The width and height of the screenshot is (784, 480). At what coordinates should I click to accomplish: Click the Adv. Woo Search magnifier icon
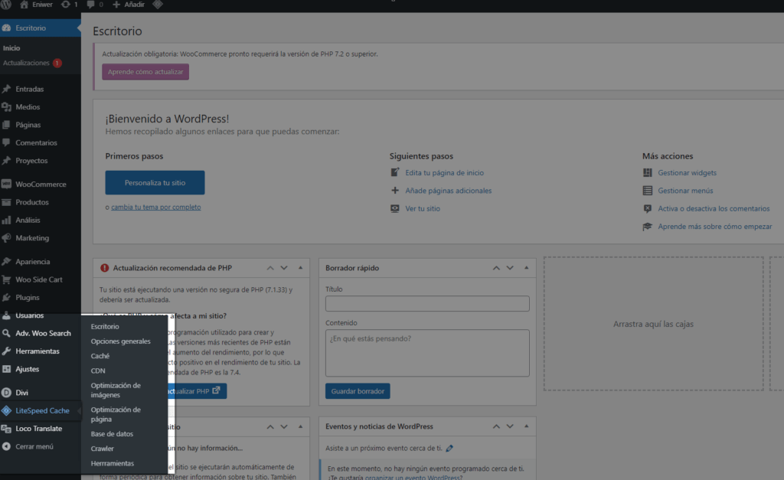pyautogui.click(x=6, y=333)
